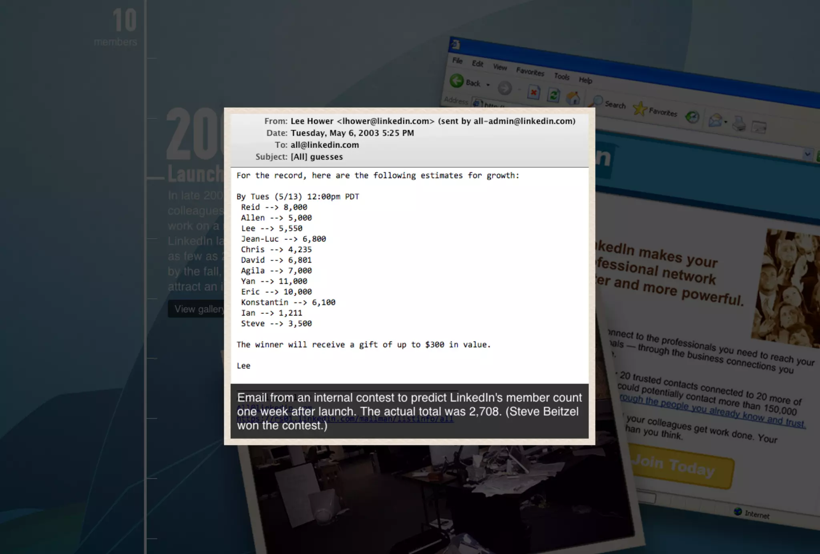Click the Internet zone globe in status bar
The image size is (820, 554).
pyautogui.click(x=738, y=512)
